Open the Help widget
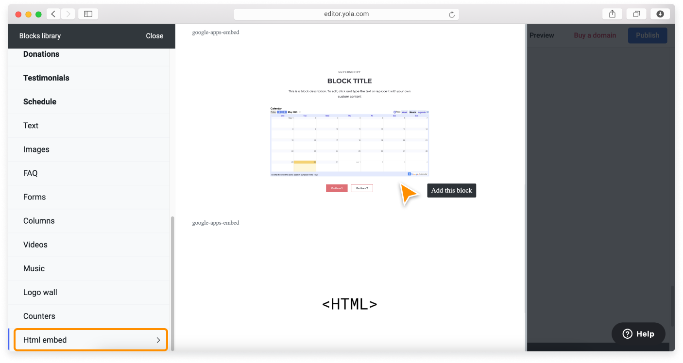The height and width of the screenshot is (363, 683). [x=638, y=333]
